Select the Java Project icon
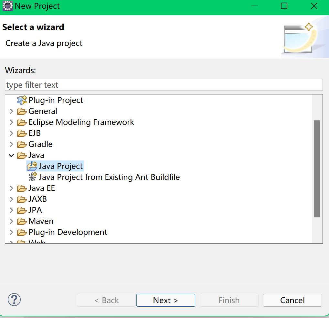The height and width of the screenshot is (318, 329). click(x=32, y=166)
